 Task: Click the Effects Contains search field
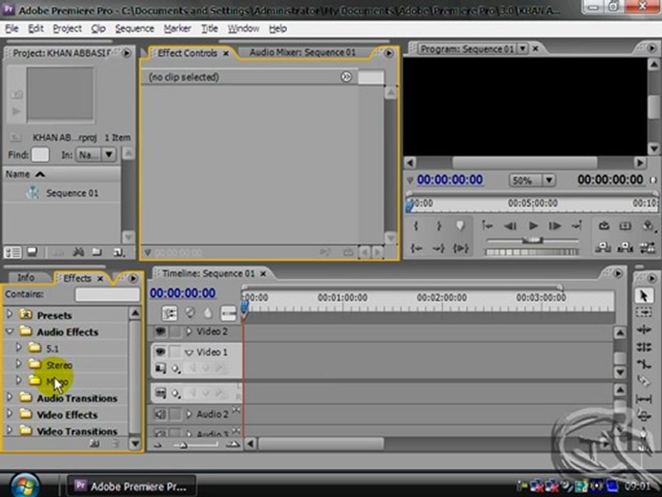point(108,294)
